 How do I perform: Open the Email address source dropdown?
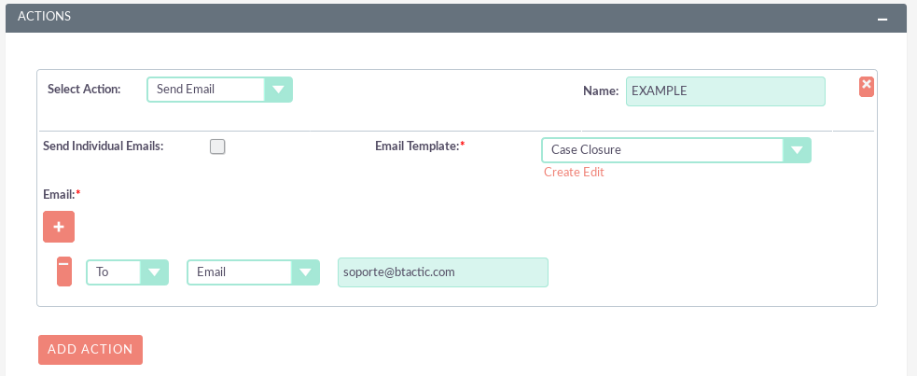click(253, 272)
